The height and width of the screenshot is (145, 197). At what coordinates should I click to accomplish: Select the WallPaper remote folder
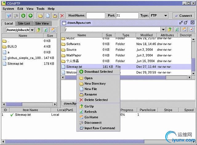[x=126, y=55]
